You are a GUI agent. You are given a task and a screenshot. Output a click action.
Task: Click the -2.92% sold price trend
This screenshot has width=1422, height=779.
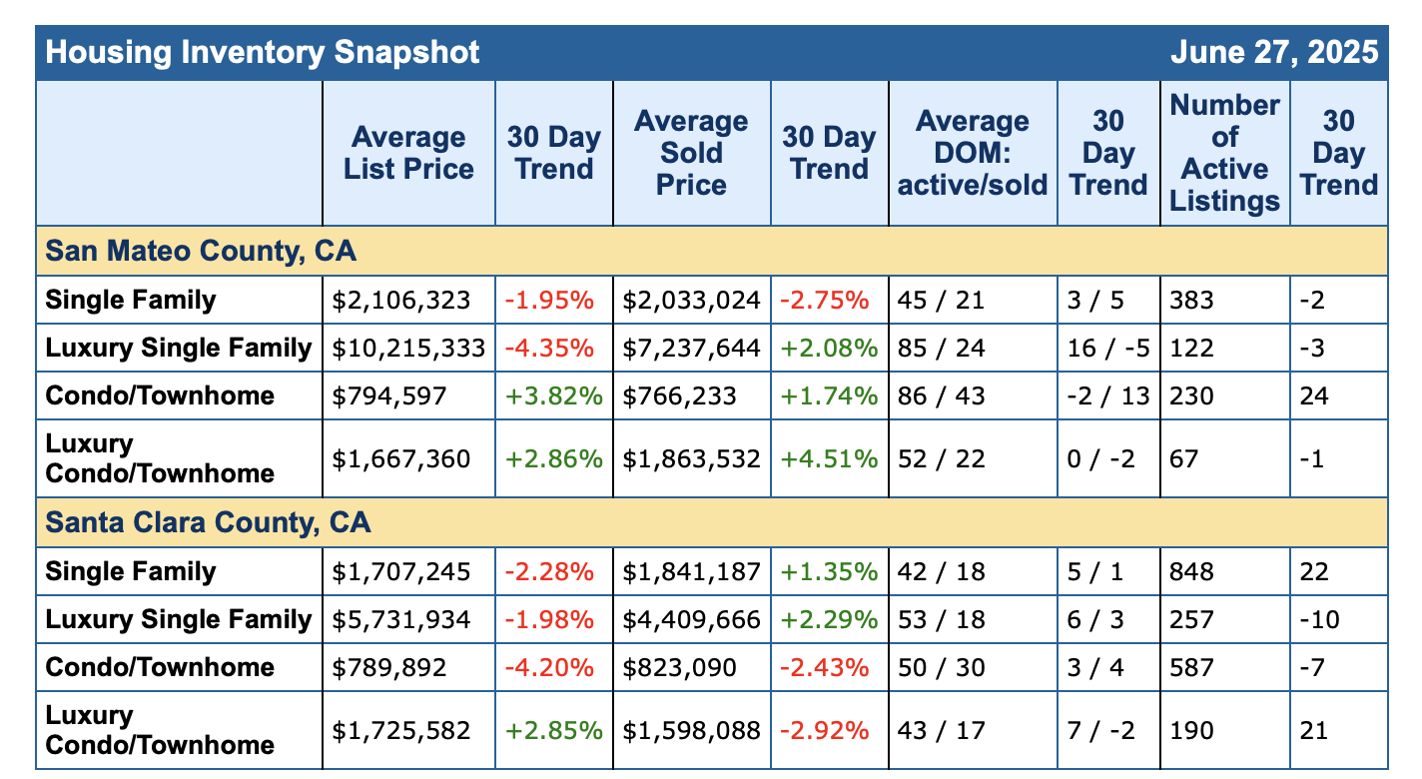pos(828,731)
